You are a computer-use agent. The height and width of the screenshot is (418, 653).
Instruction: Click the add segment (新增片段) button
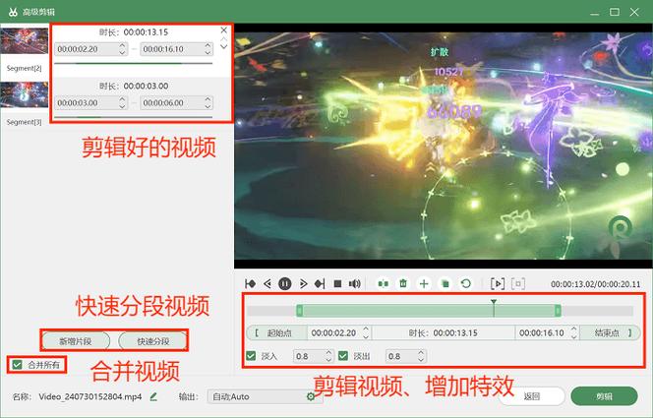click(76, 341)
